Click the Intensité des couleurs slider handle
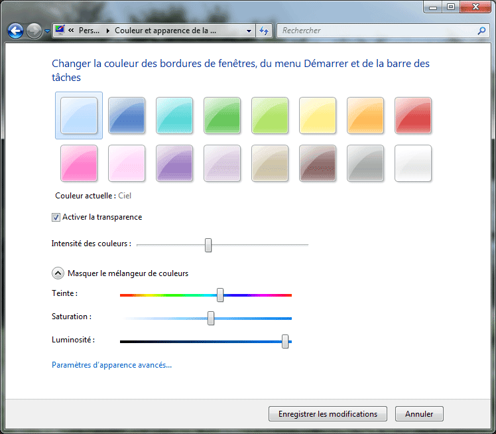496x434 pixels. click(x=208, y=245)
